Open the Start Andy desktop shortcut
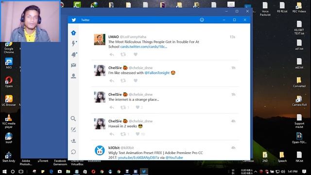The image size is (311, 175). click(x=9, y=157)
